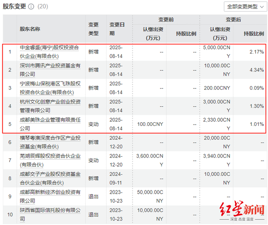Click the 变更前 group header

coord(166,19)
